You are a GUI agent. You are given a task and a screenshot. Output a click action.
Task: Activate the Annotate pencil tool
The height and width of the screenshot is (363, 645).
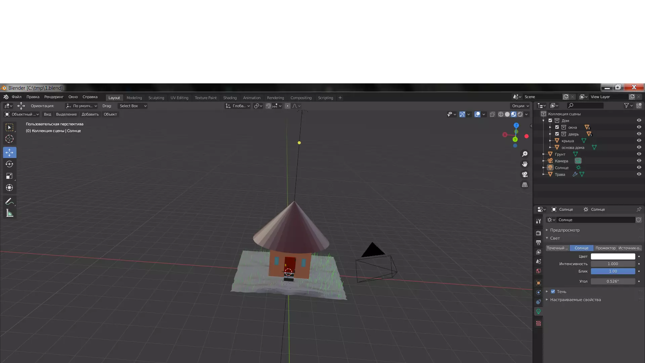[9, 201]
